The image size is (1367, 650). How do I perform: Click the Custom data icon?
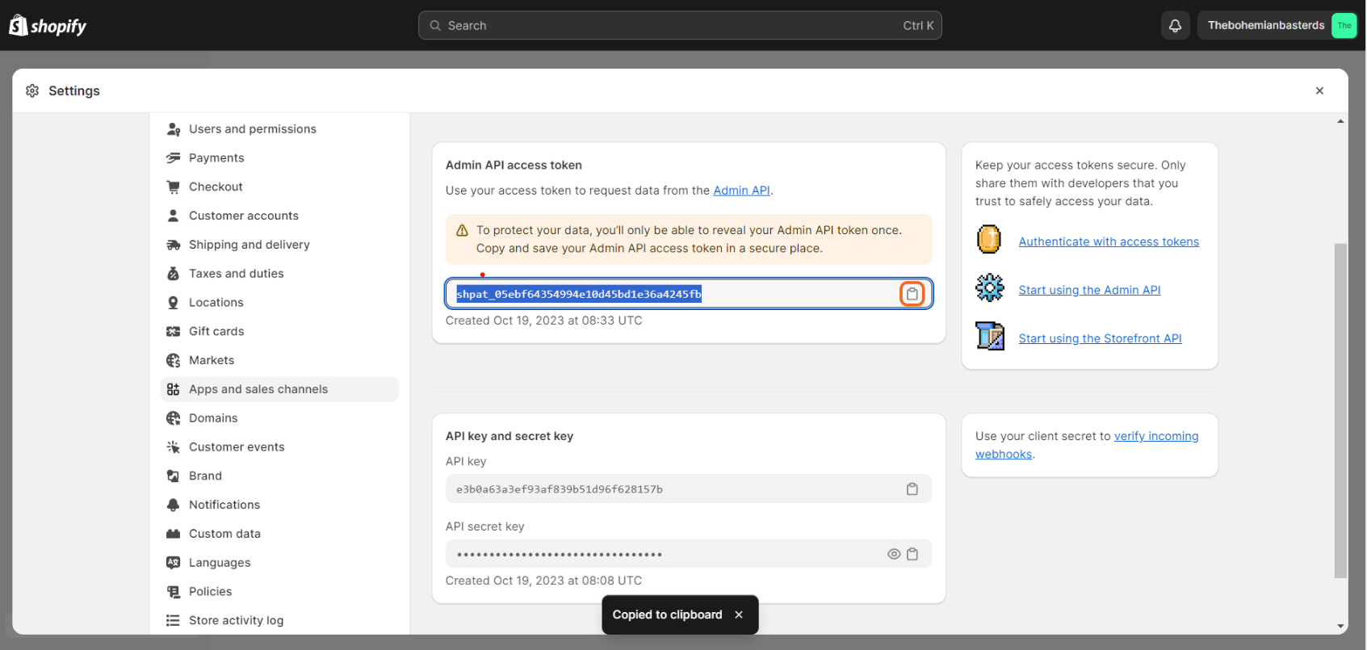tap(173, 534)
